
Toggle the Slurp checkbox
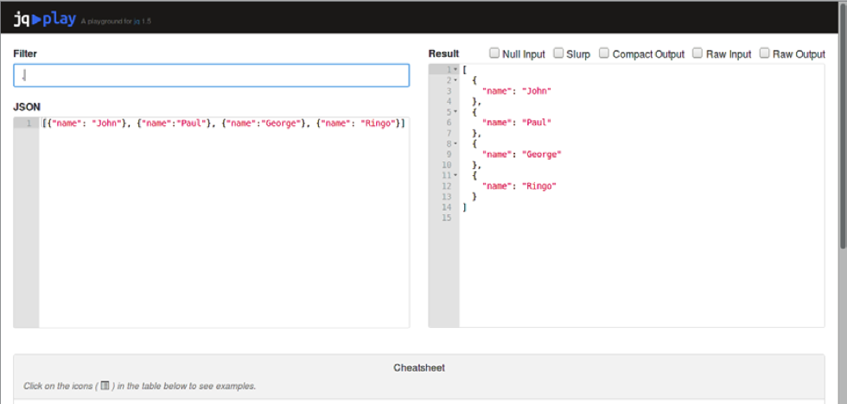(558, 54)
